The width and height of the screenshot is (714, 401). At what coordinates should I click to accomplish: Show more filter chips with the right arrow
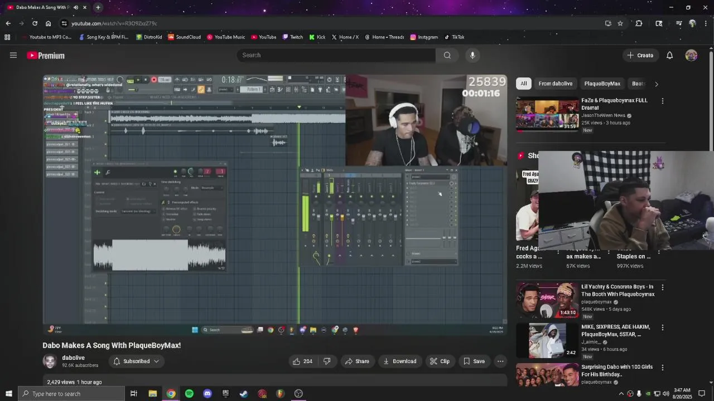tap(656, 84)
